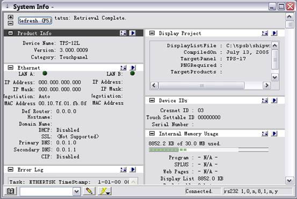Click the Error Log ETHERTSK entry
The width and height of the screenshot is (297, 199).
click(69, 182)
